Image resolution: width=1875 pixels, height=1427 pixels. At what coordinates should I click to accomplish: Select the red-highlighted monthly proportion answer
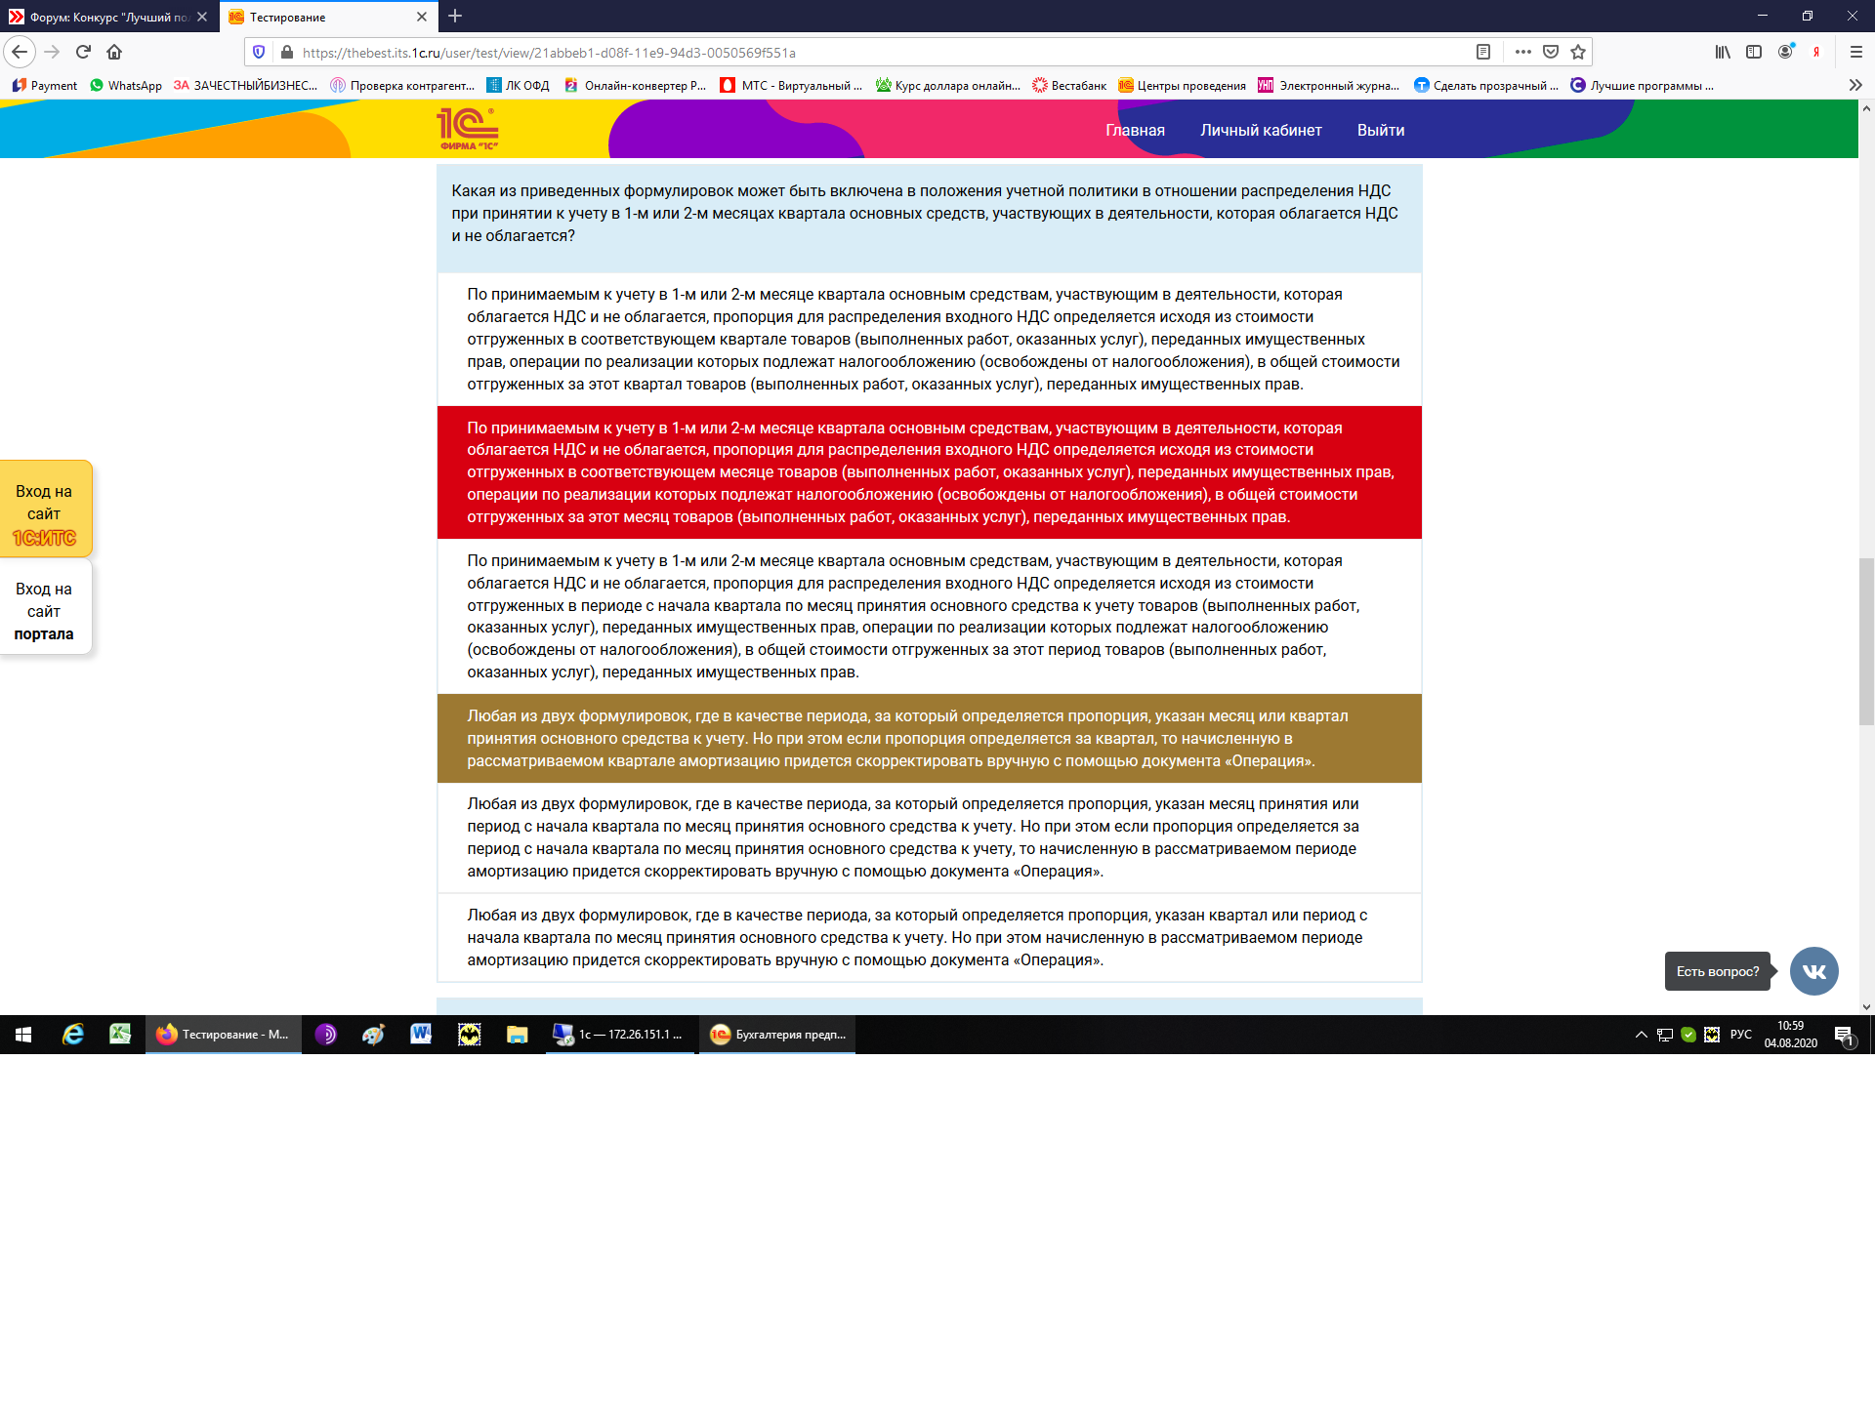pos(928,472)
